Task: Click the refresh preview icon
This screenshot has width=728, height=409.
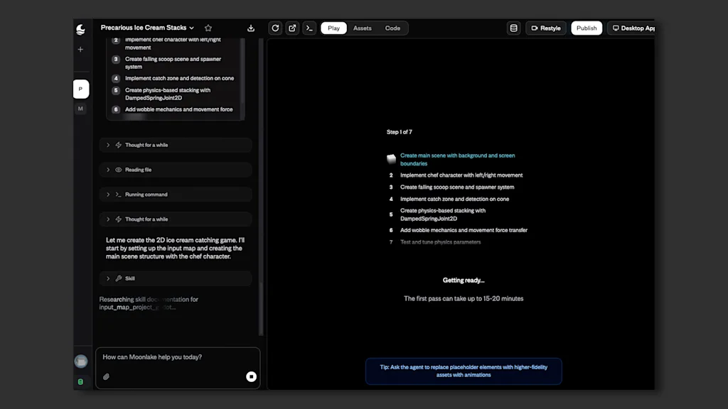Action: coord(275,28)
